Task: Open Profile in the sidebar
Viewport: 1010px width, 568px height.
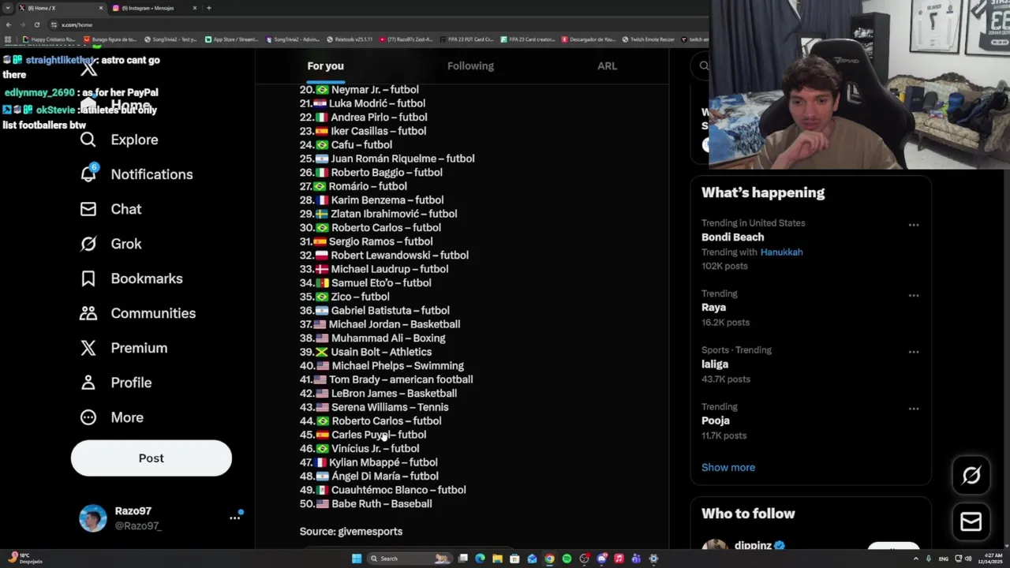Action: (115, 383)
